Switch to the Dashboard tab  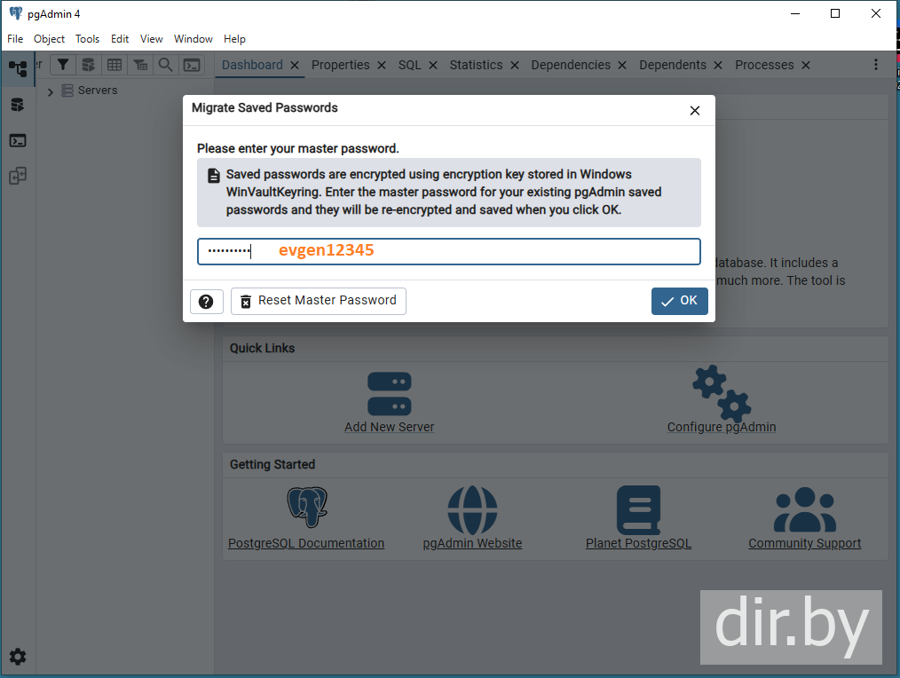pyautogui.click(x=252, y=65)
